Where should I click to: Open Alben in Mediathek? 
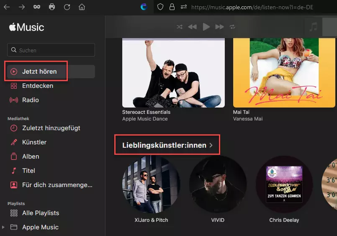51,156
